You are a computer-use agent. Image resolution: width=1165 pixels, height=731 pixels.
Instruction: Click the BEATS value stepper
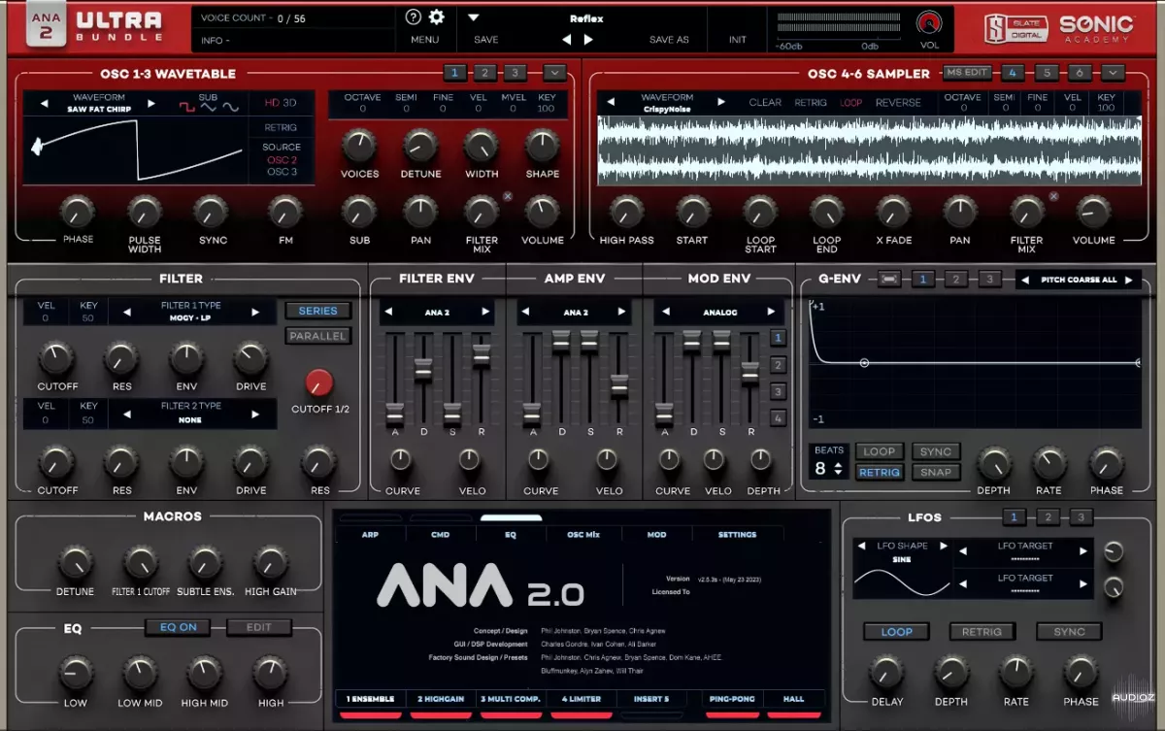(838, 469)
